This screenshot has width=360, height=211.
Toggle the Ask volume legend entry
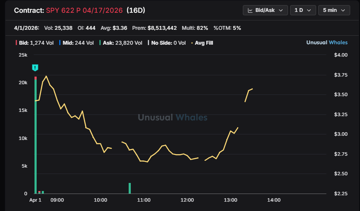(121, 43)
